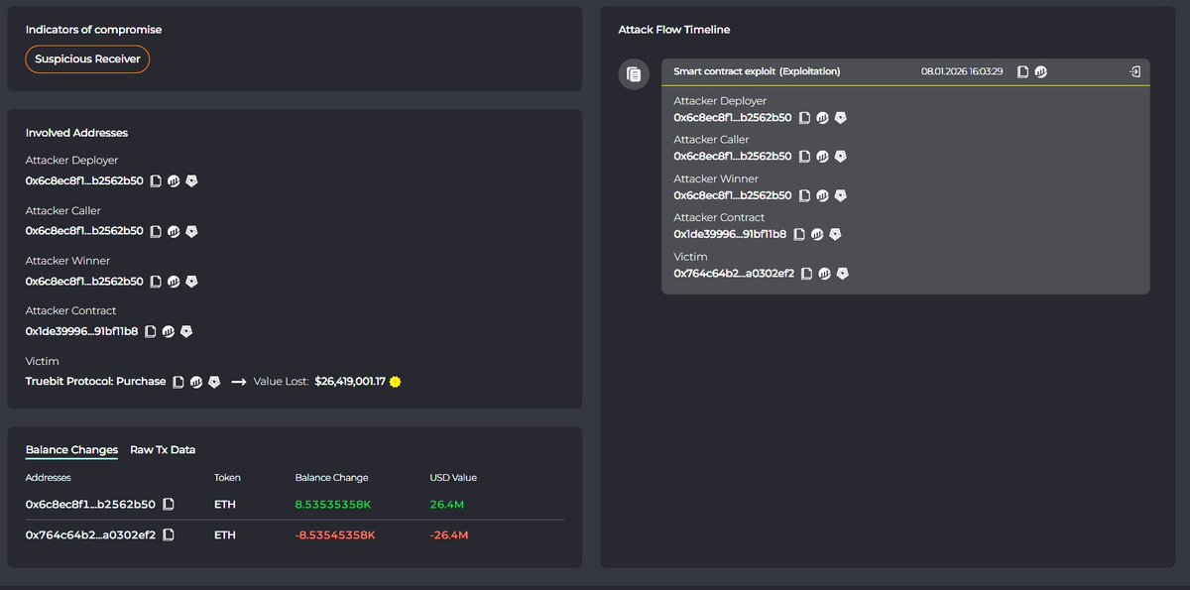Image resolution: width=1190 pixels, height=590 pixels.
Task: Copy transaction hash in timeline event header
Action: (x=1022, y=71)
